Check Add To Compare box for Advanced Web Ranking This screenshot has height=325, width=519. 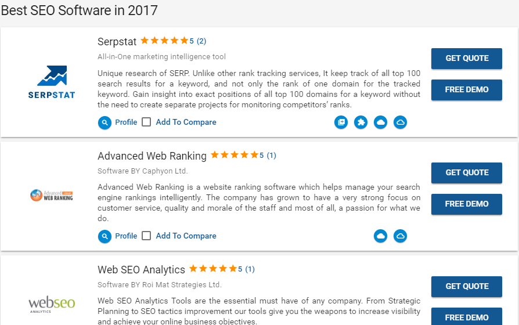pos(146,236)
